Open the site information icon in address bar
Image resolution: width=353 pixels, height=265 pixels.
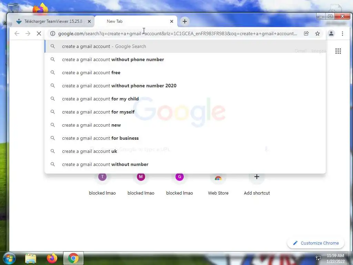53,33
